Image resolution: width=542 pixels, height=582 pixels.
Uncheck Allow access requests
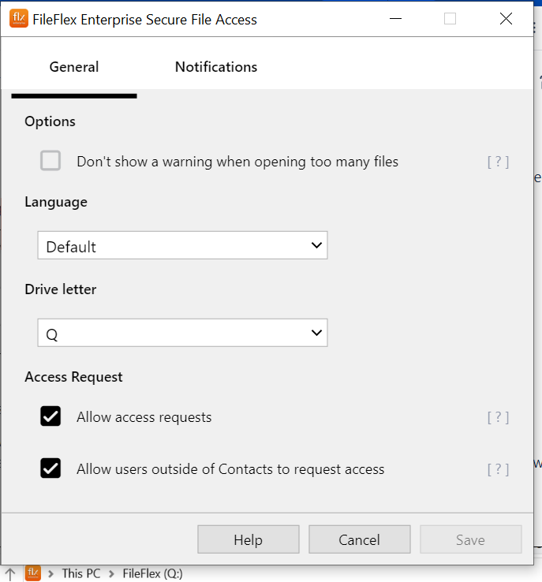(50, 416)
